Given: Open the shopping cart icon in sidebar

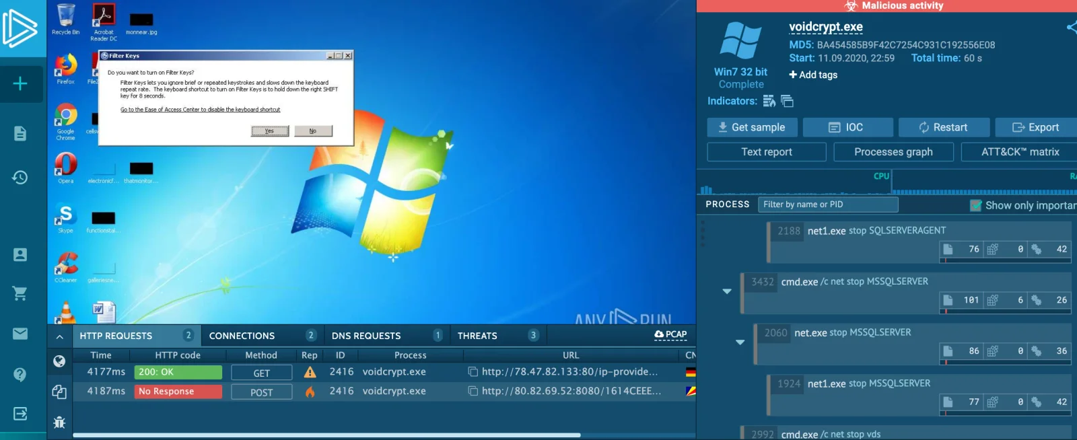Looking at the screenshot, I should tap(20, 293).
